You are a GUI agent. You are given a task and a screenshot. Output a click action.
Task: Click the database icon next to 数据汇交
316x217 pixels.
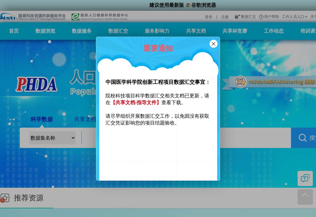pyautogui.click(x=236, y=17)
